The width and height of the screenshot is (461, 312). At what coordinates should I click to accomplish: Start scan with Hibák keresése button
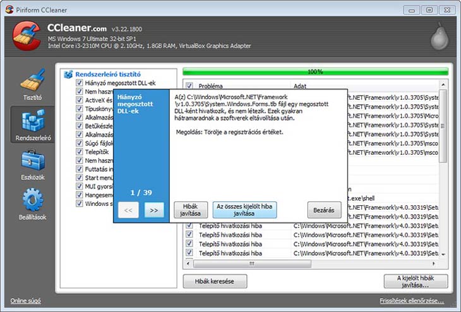pos(215,281)
